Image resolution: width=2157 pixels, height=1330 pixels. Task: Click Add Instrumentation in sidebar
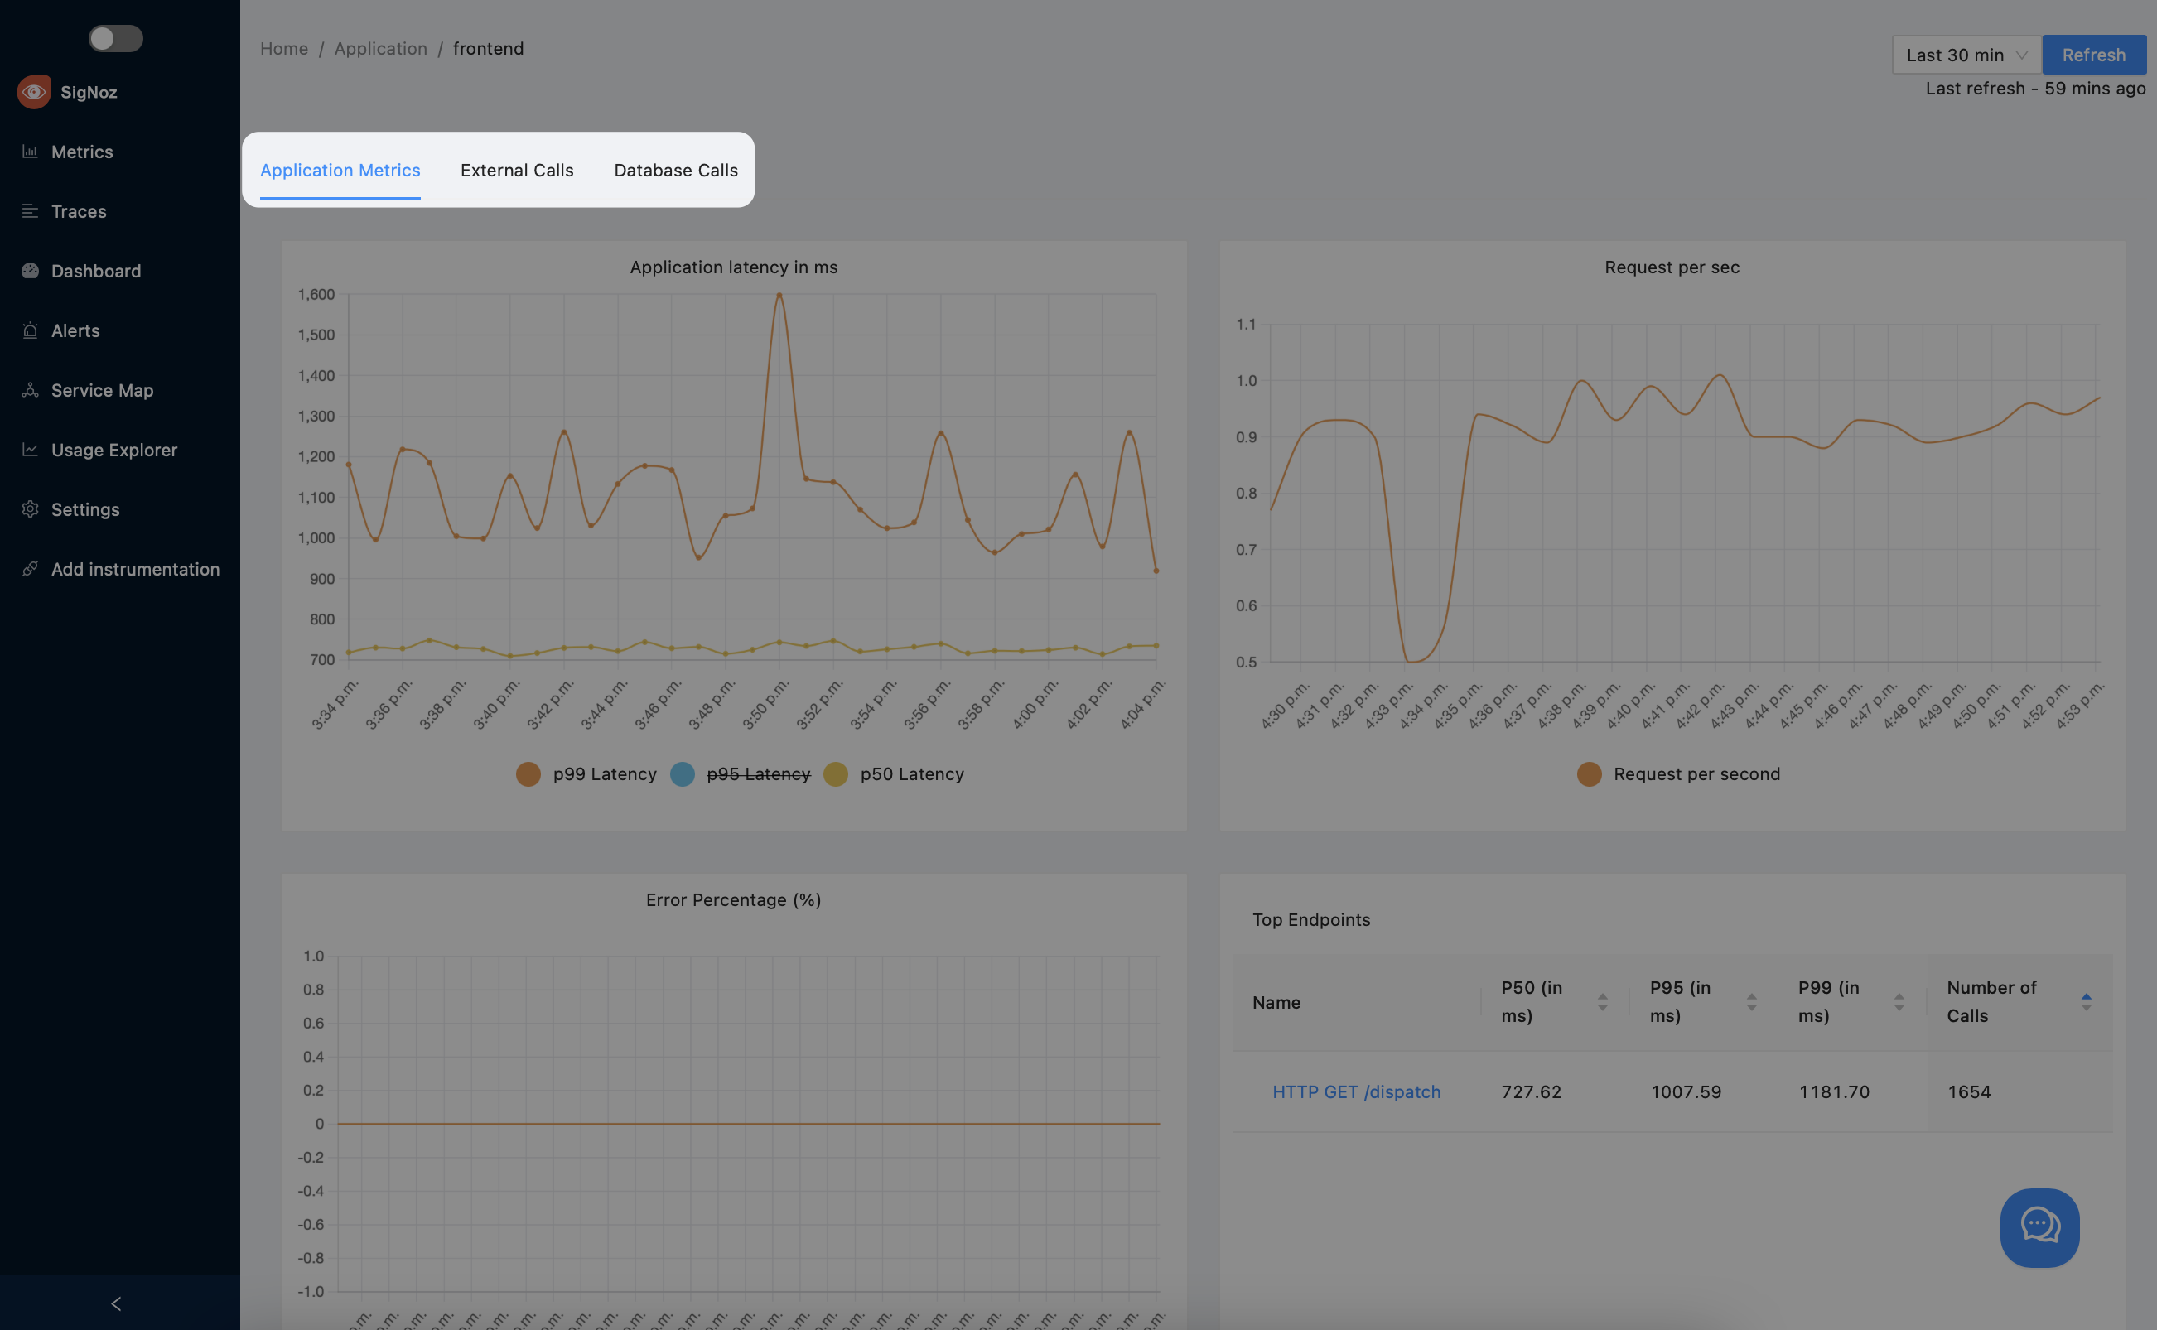[136, 569]
